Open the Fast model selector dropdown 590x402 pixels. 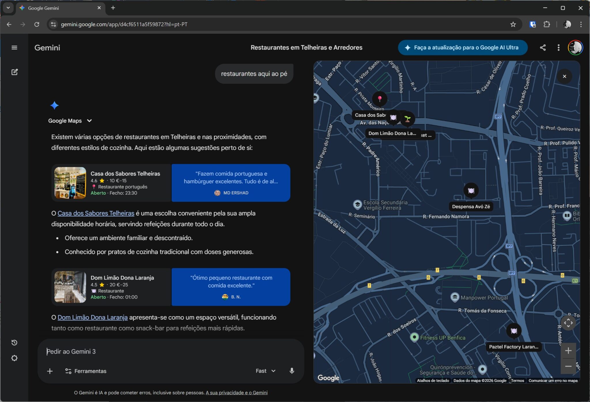click(x=266, y=371)
